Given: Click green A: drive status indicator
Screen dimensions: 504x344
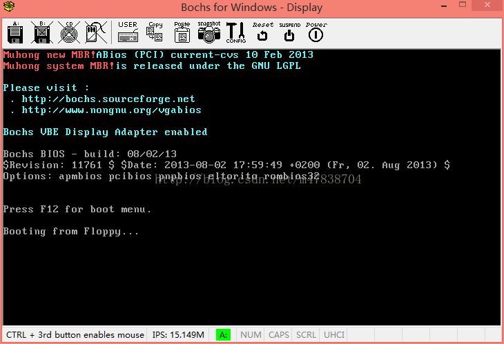Looking at the screenshot, I should [x=224, y=335].
